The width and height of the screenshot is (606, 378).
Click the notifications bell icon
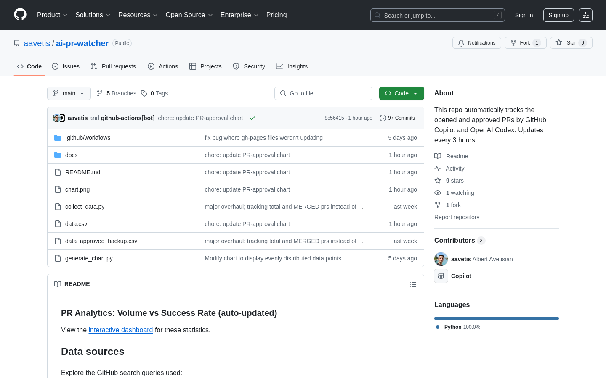click(x=461, y=43)
